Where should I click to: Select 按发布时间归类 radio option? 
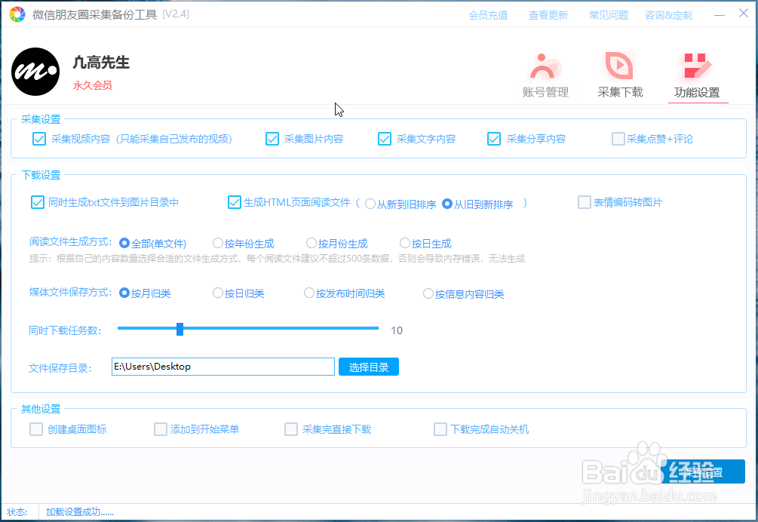[x=309, y=293]
